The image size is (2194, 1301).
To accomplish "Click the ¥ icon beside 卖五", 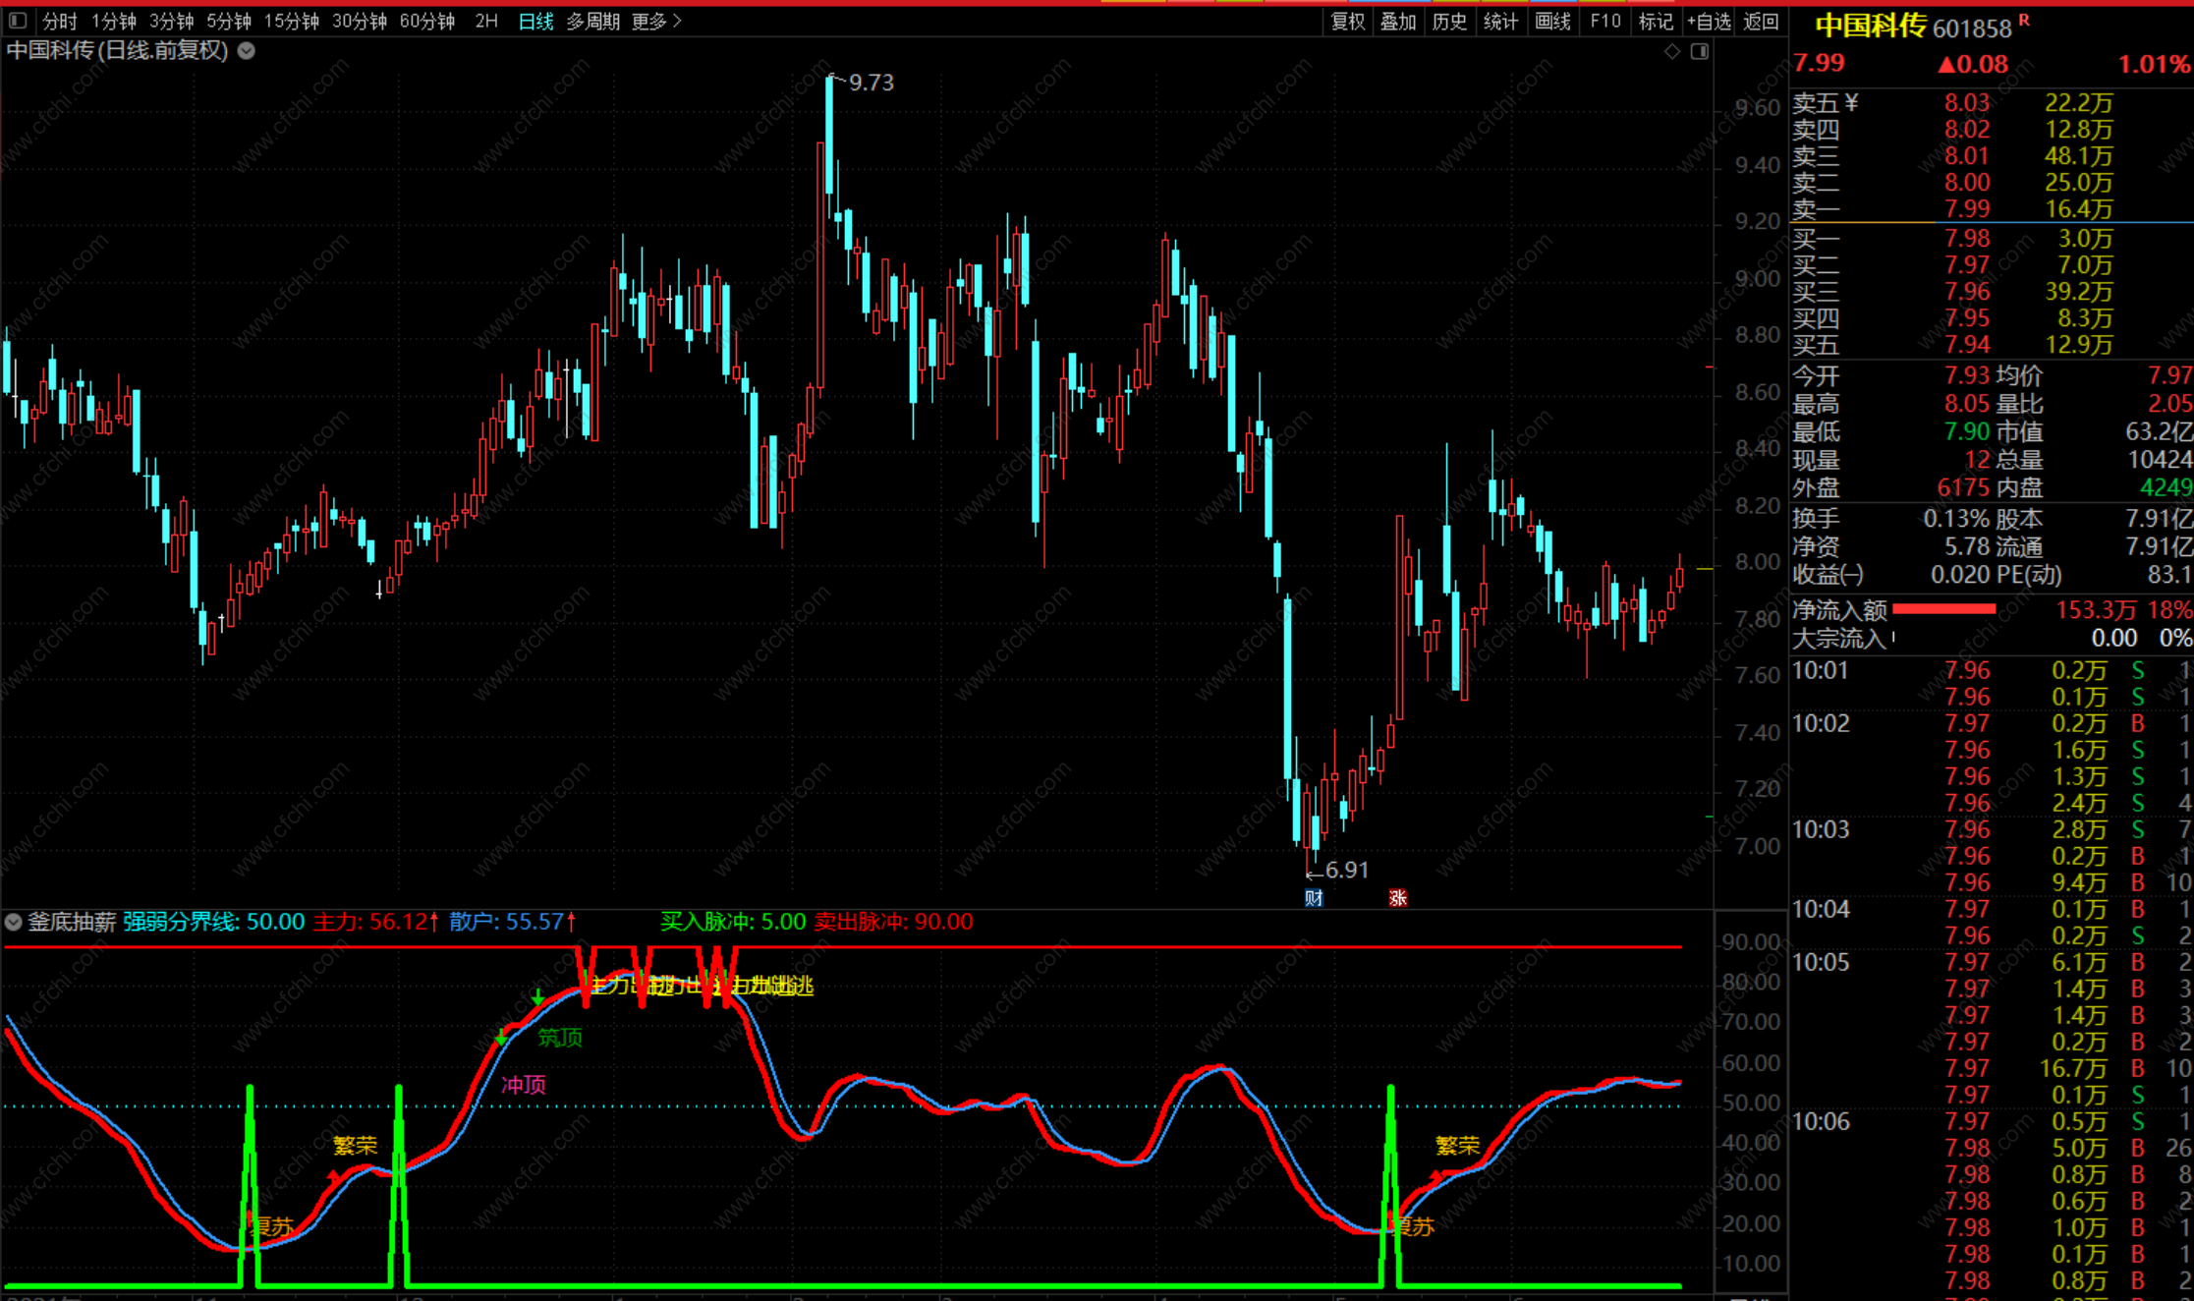I will (1852, 101).
